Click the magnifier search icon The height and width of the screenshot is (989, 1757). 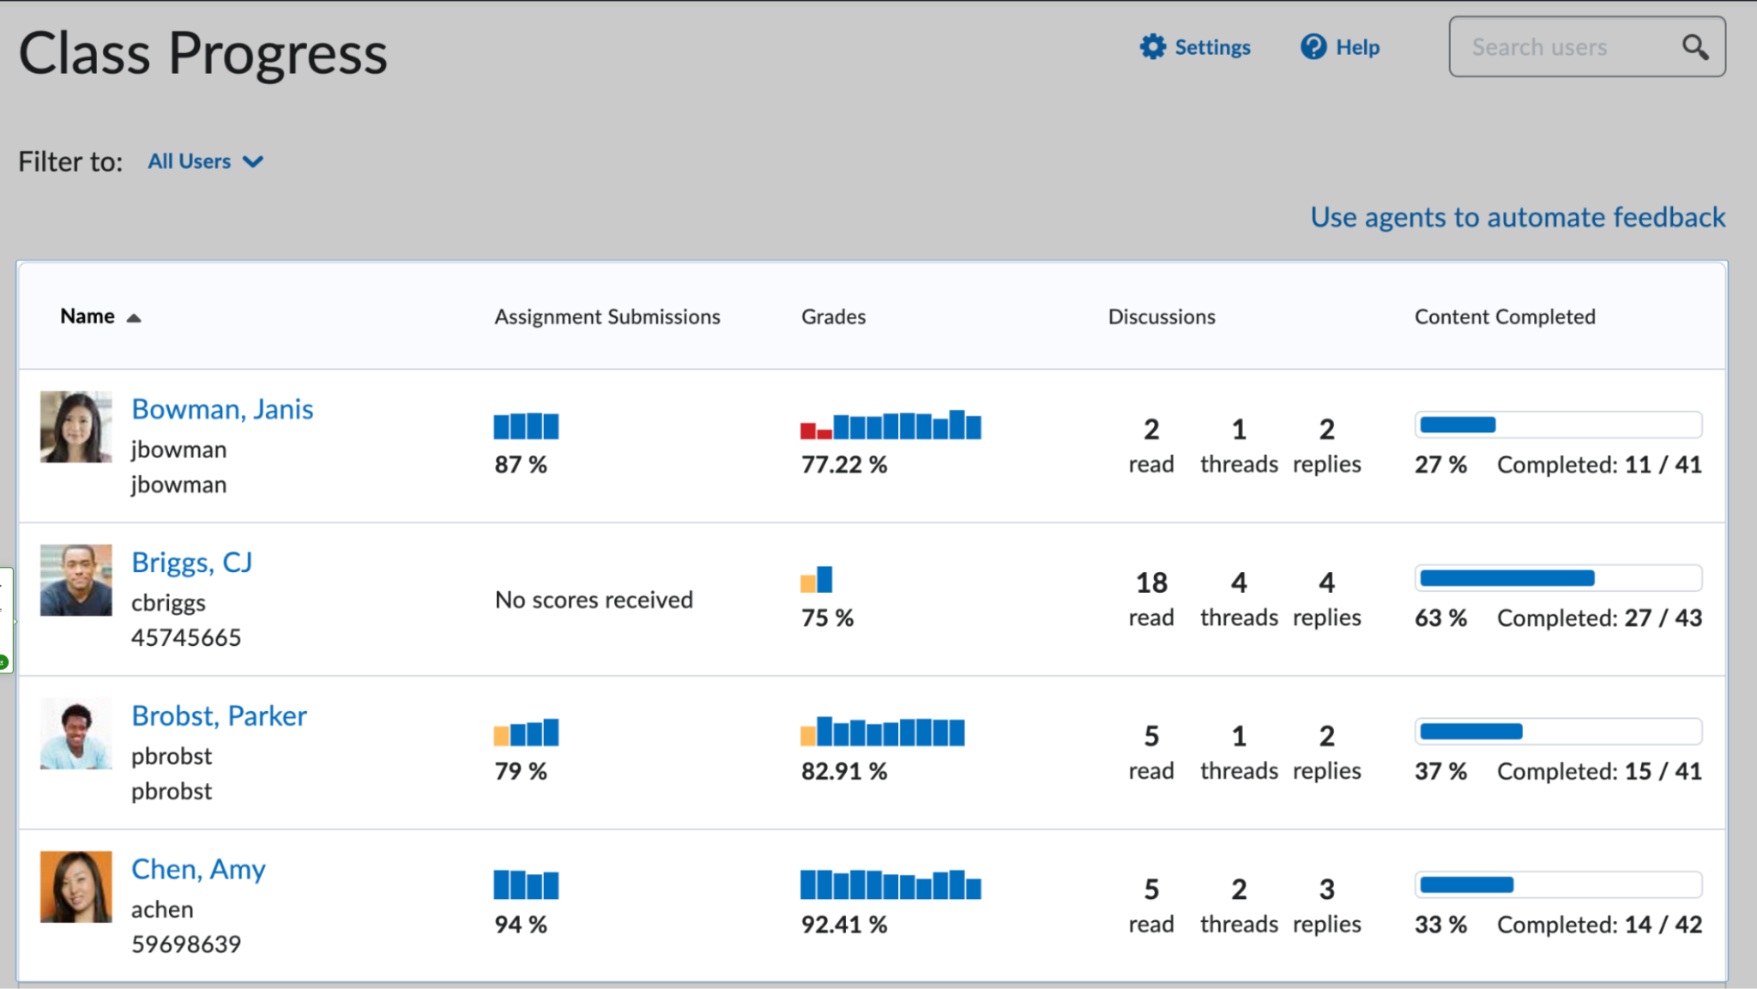point(1694,47)
